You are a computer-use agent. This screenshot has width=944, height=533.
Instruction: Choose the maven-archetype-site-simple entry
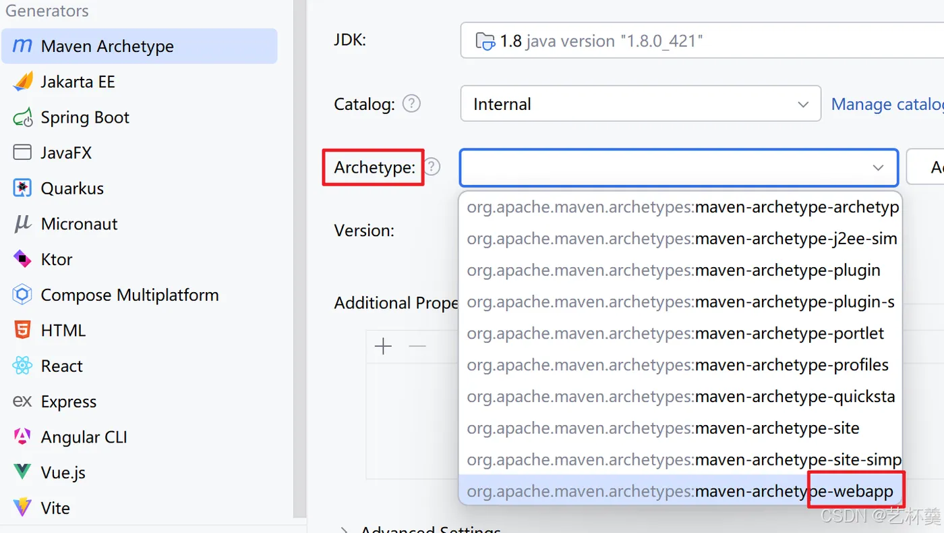[680, 459]
